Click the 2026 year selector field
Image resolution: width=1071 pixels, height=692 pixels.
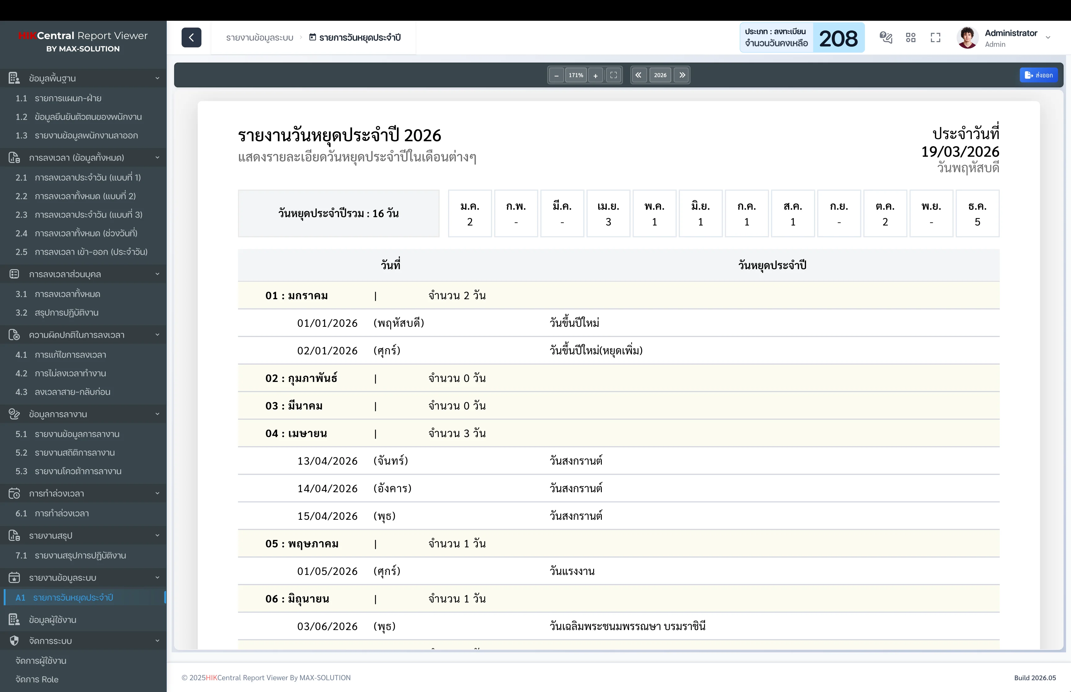[660, 75]
